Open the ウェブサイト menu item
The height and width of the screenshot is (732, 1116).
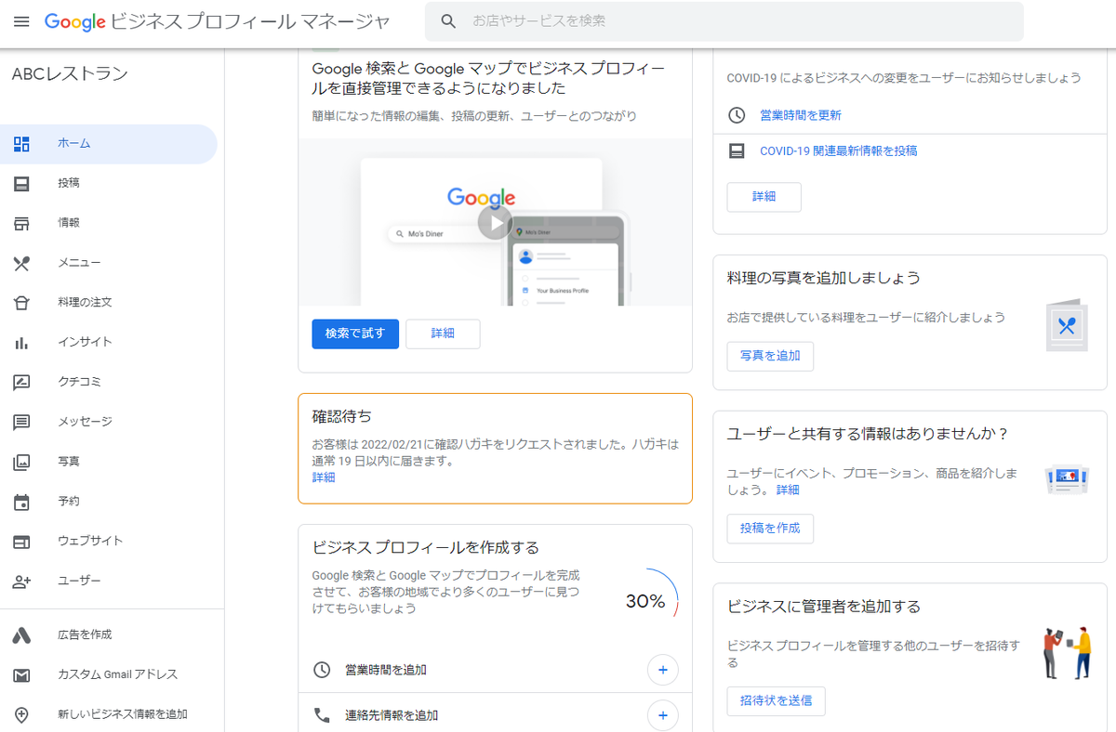109,542
